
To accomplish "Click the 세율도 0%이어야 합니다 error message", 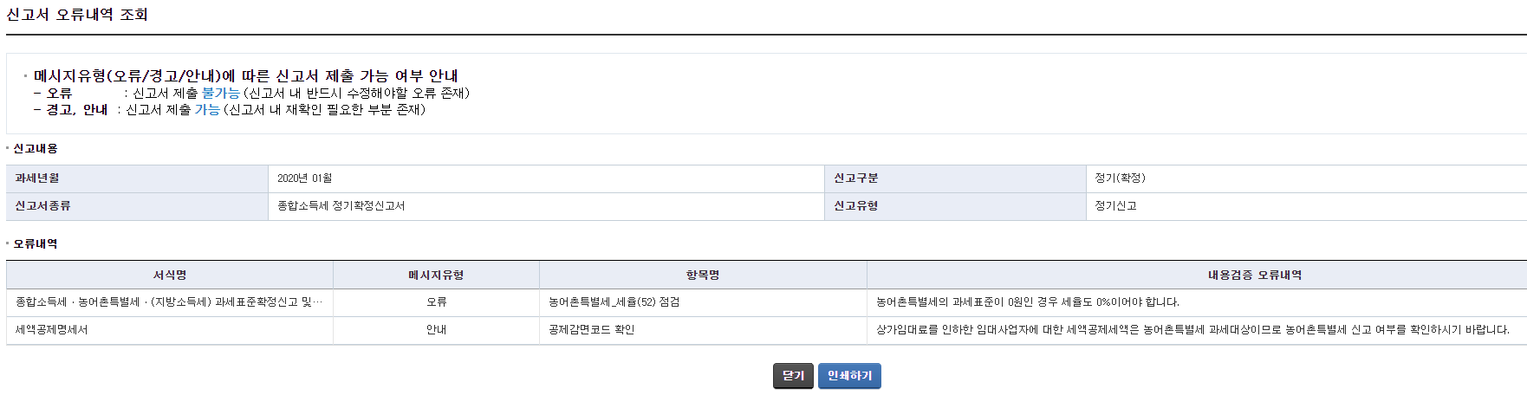I will [1027, 302].
